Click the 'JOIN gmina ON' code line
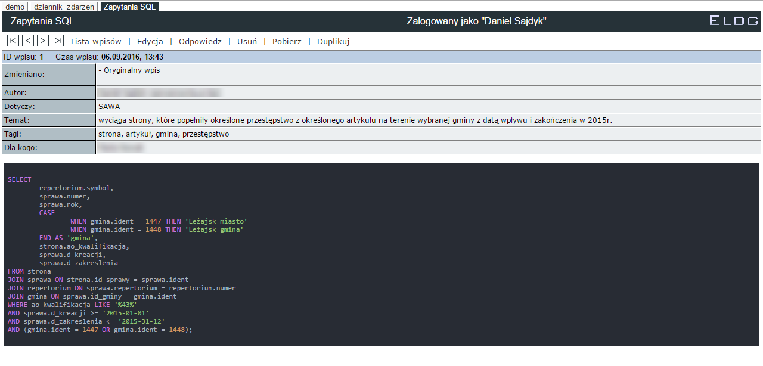Screen dimensions: 763x366 click(x=92, y=296)
